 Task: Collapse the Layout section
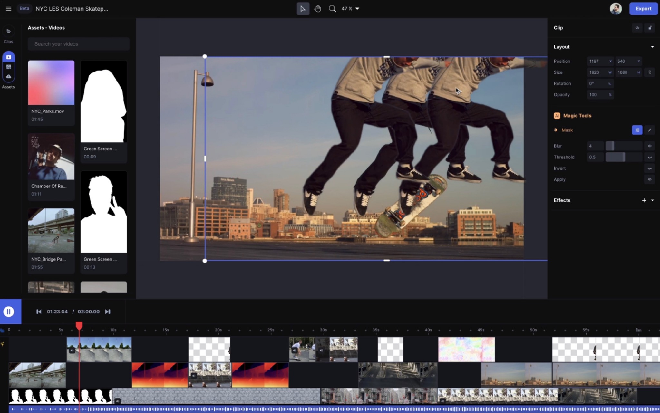(x=652, y=47)
